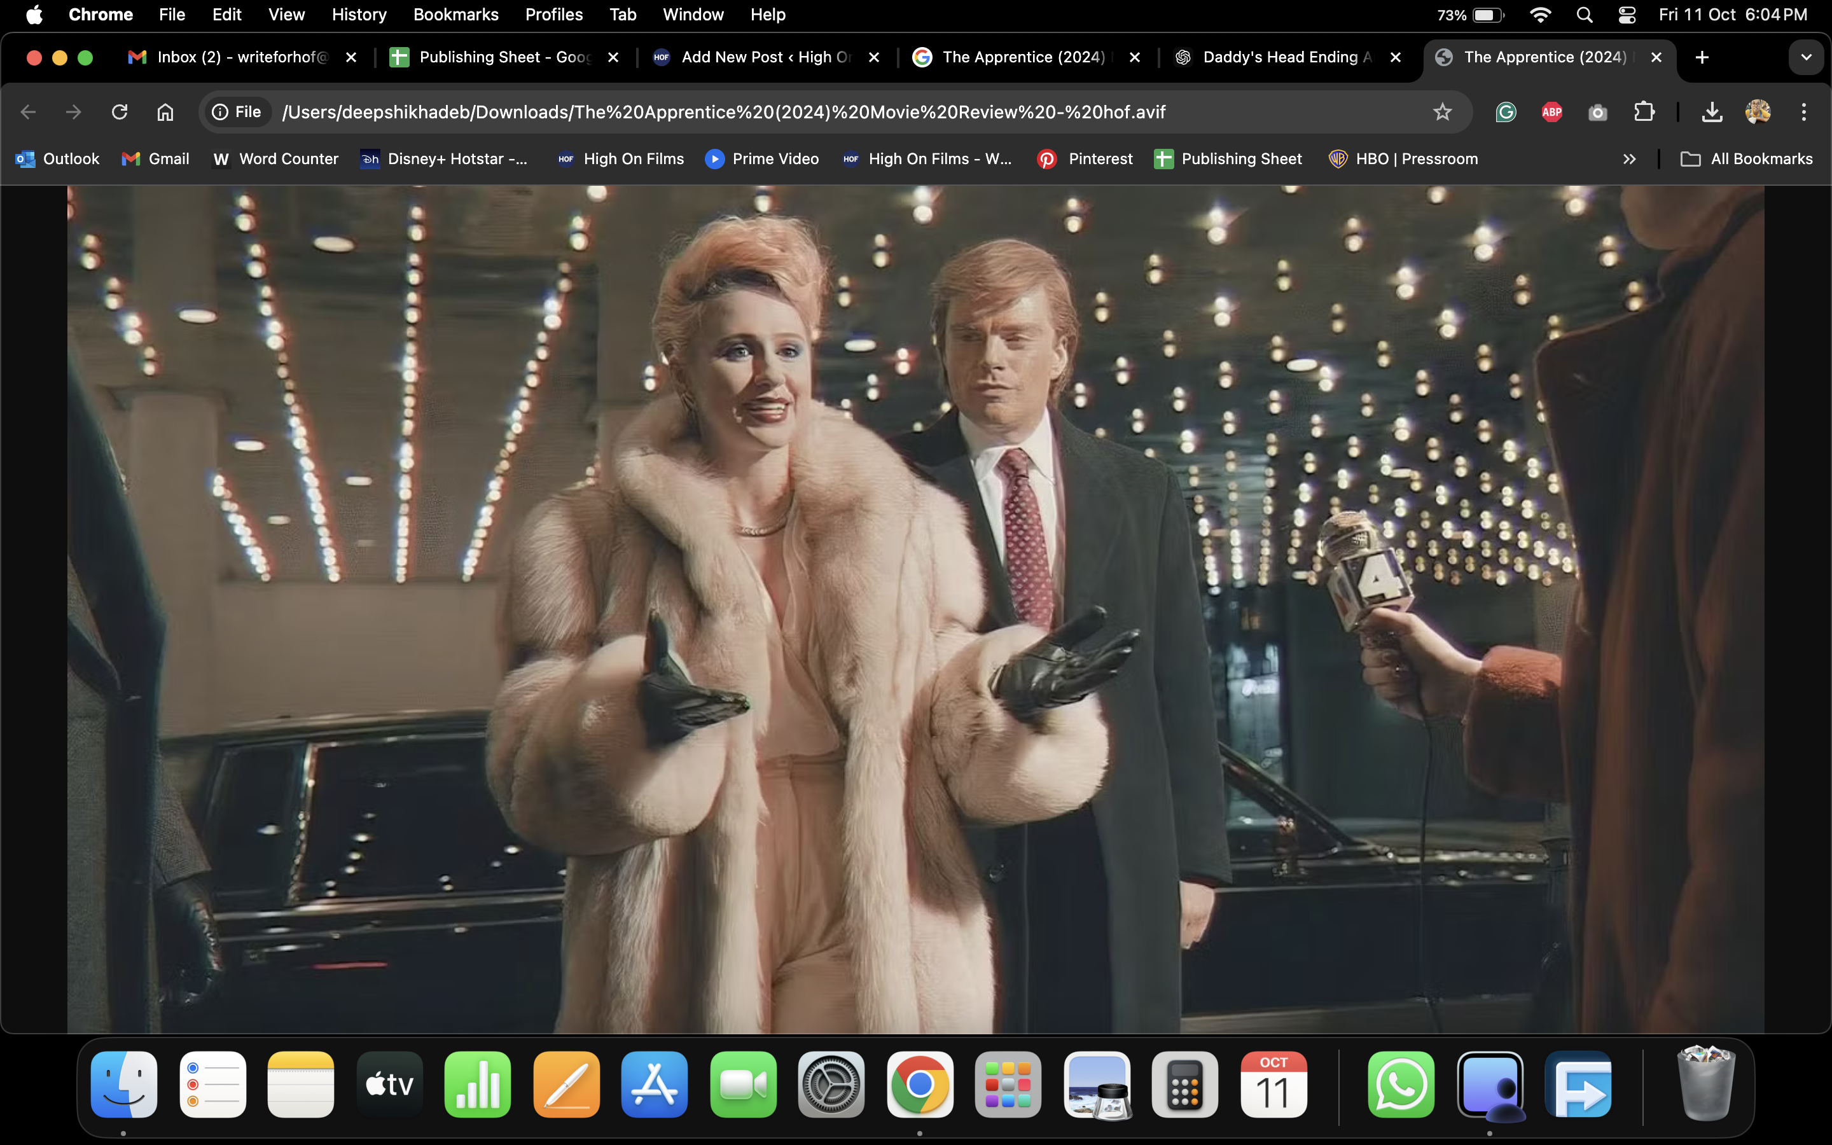Open Pages from the Dock

[566, 1085]
